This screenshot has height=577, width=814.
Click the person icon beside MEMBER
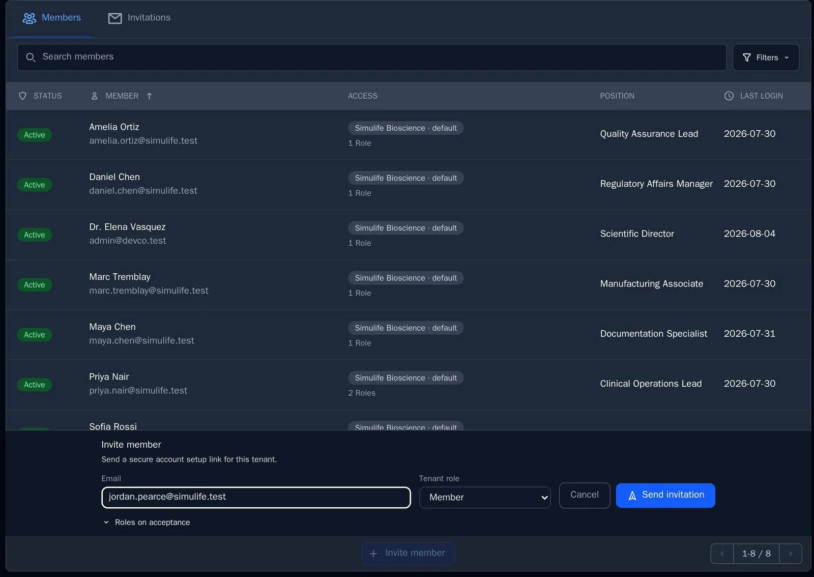pyautogui.click(x=94, y=96)
